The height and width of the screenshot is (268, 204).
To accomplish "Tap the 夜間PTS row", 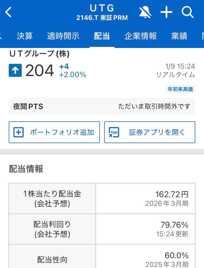I will (x=102, y=106).
